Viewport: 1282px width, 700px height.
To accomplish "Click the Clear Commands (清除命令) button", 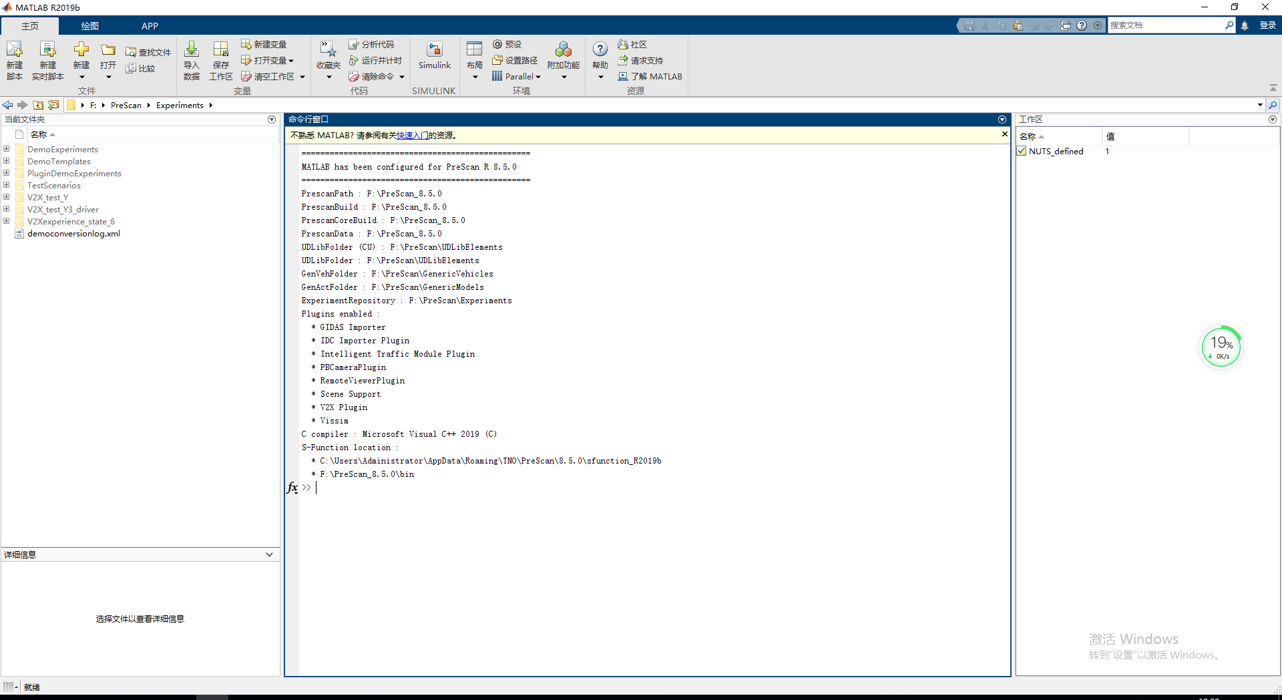I will (x=371, y=76).
